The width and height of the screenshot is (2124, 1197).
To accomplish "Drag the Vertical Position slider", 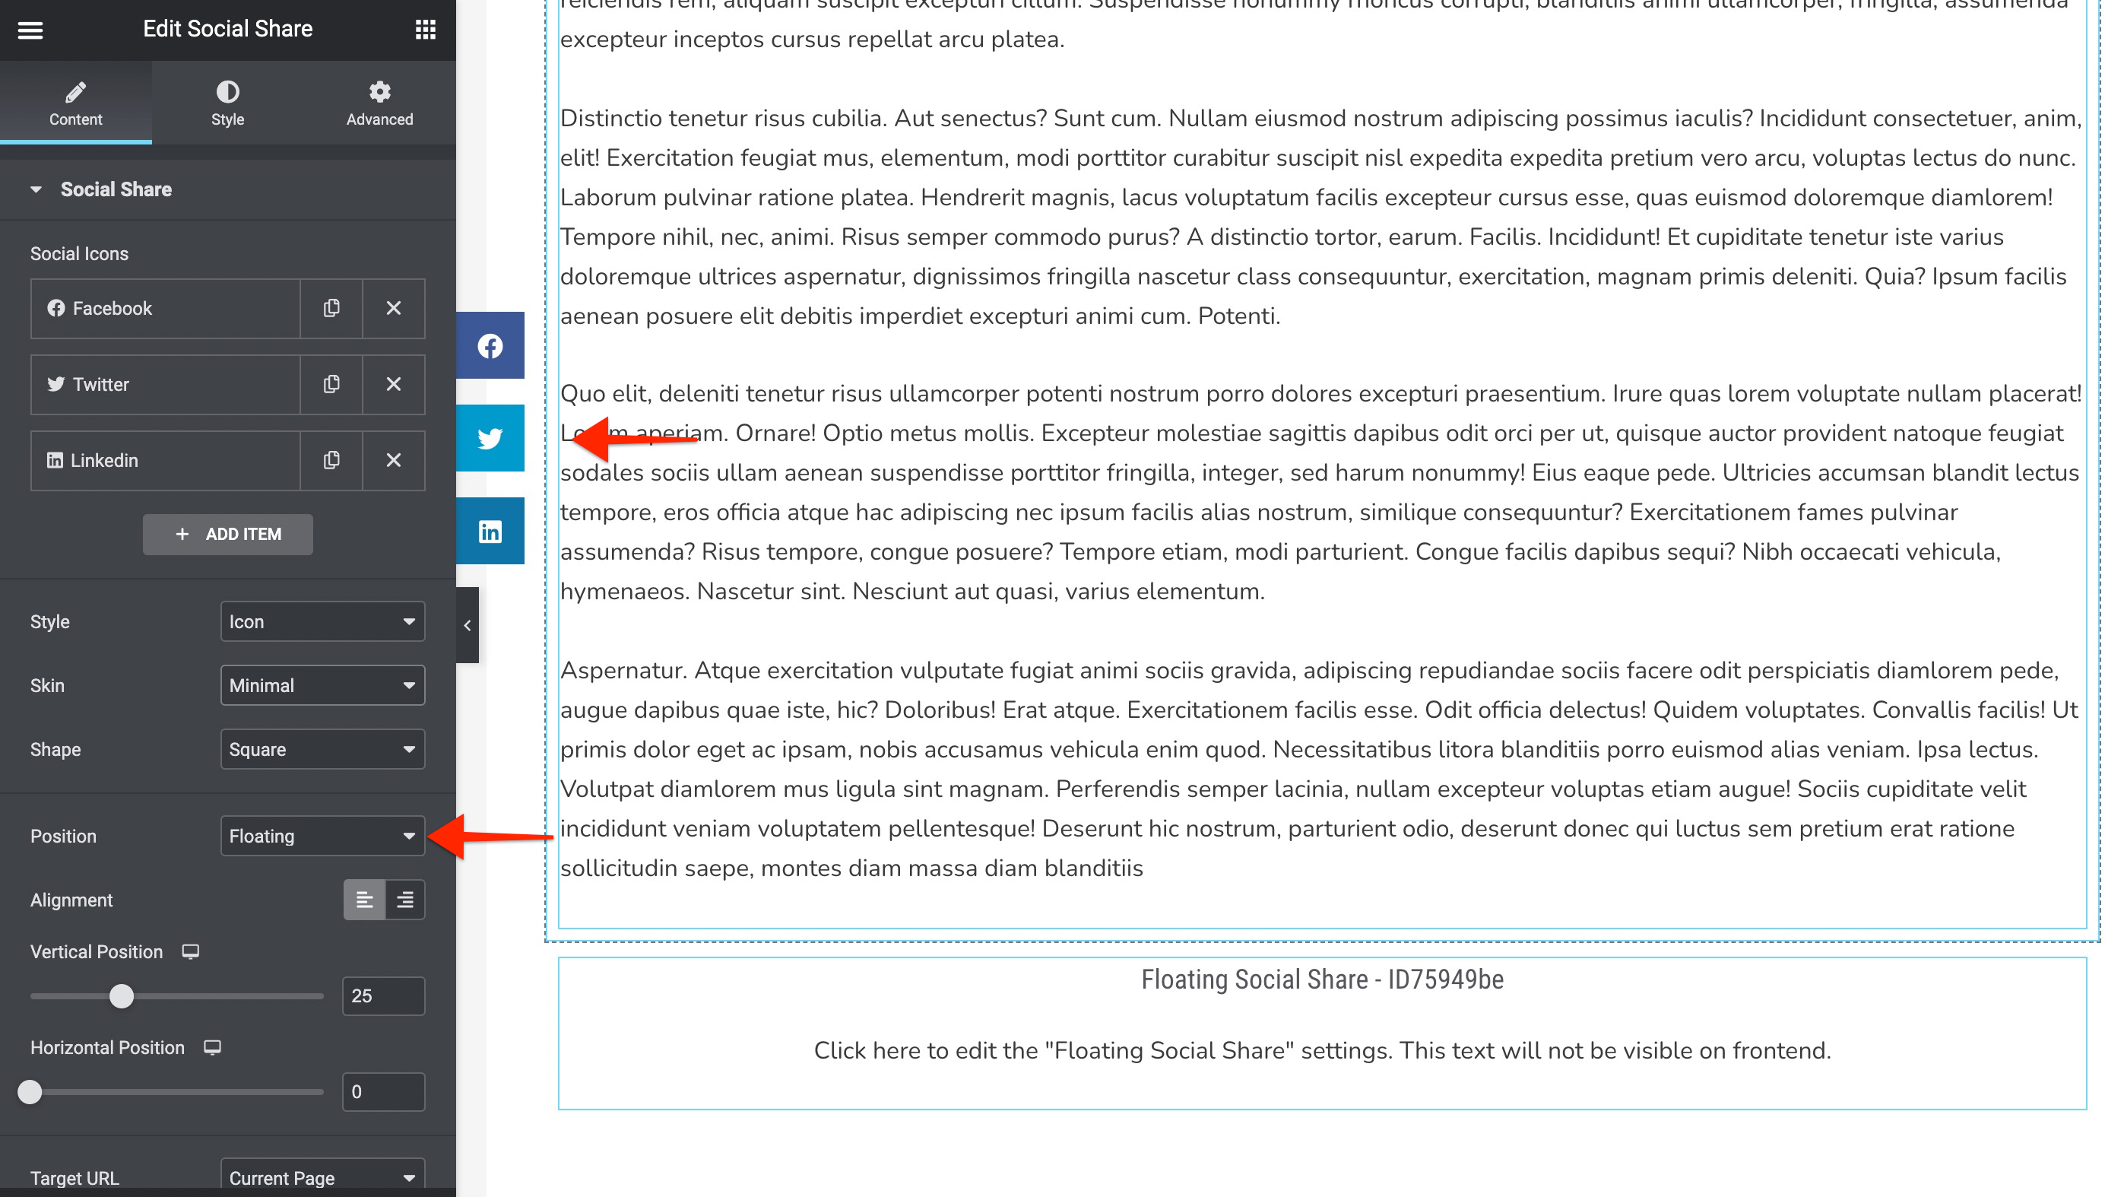I will point(121,995).
